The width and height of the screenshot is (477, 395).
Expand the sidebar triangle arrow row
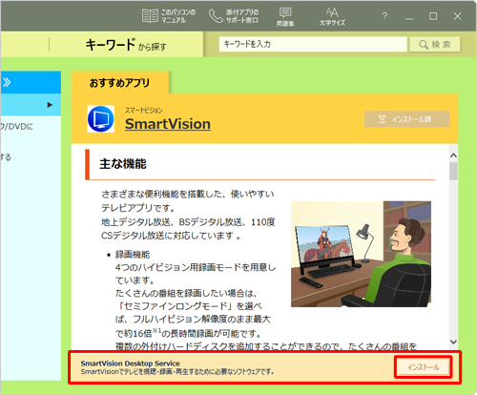(x=31, y=105)
